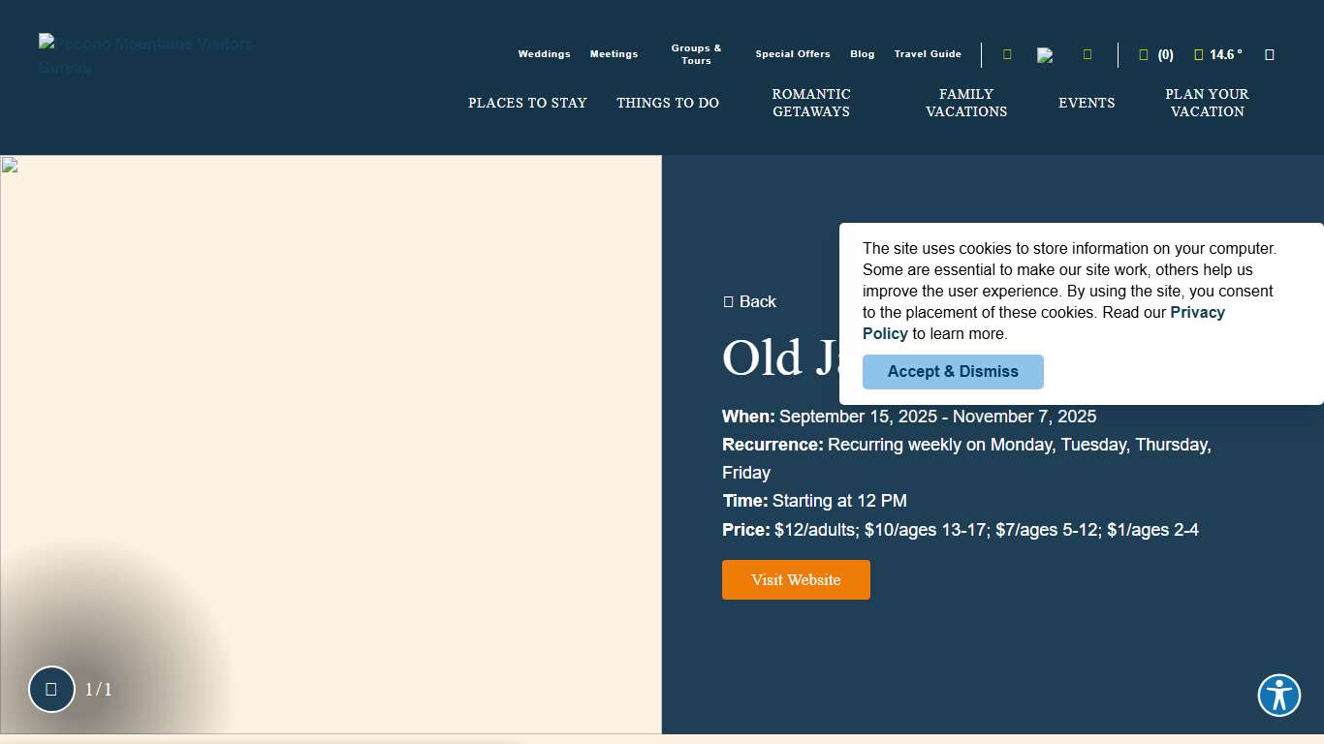Select Romantic Getaways in the navigation
Image resolution: width=1324 pixels, height=744 pixels.
[811, 103]
